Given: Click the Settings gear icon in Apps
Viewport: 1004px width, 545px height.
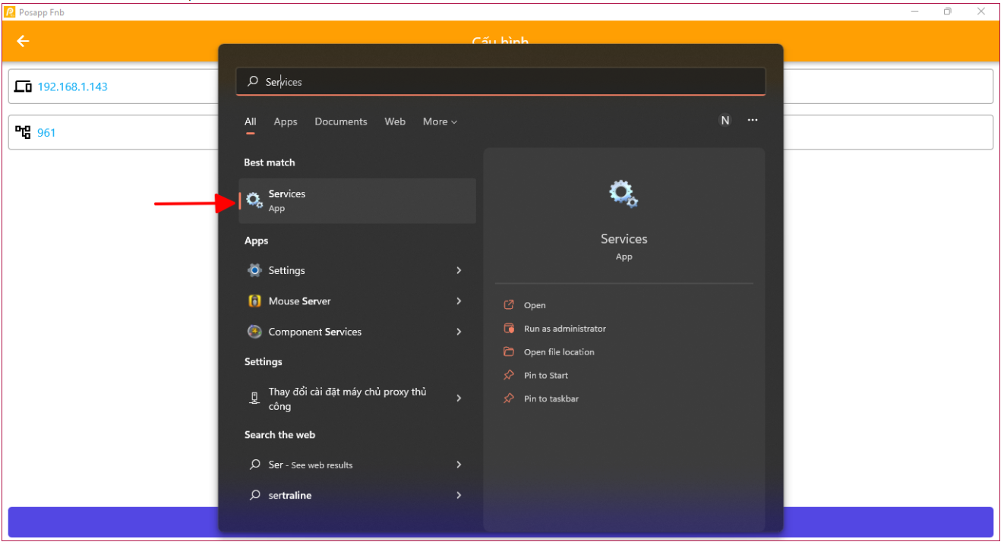Looking at the screenshot, I should pyautogui.click(x=254, y=270).
